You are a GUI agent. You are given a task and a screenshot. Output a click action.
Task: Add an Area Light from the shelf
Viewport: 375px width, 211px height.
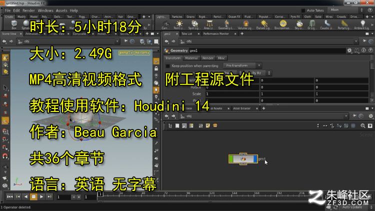(209, 24)
